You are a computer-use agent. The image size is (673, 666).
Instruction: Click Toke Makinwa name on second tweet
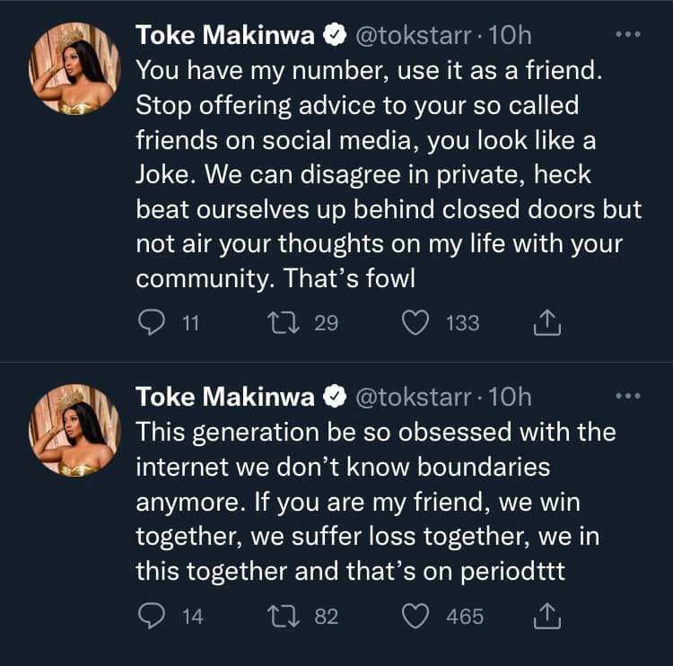coord(224,397)
